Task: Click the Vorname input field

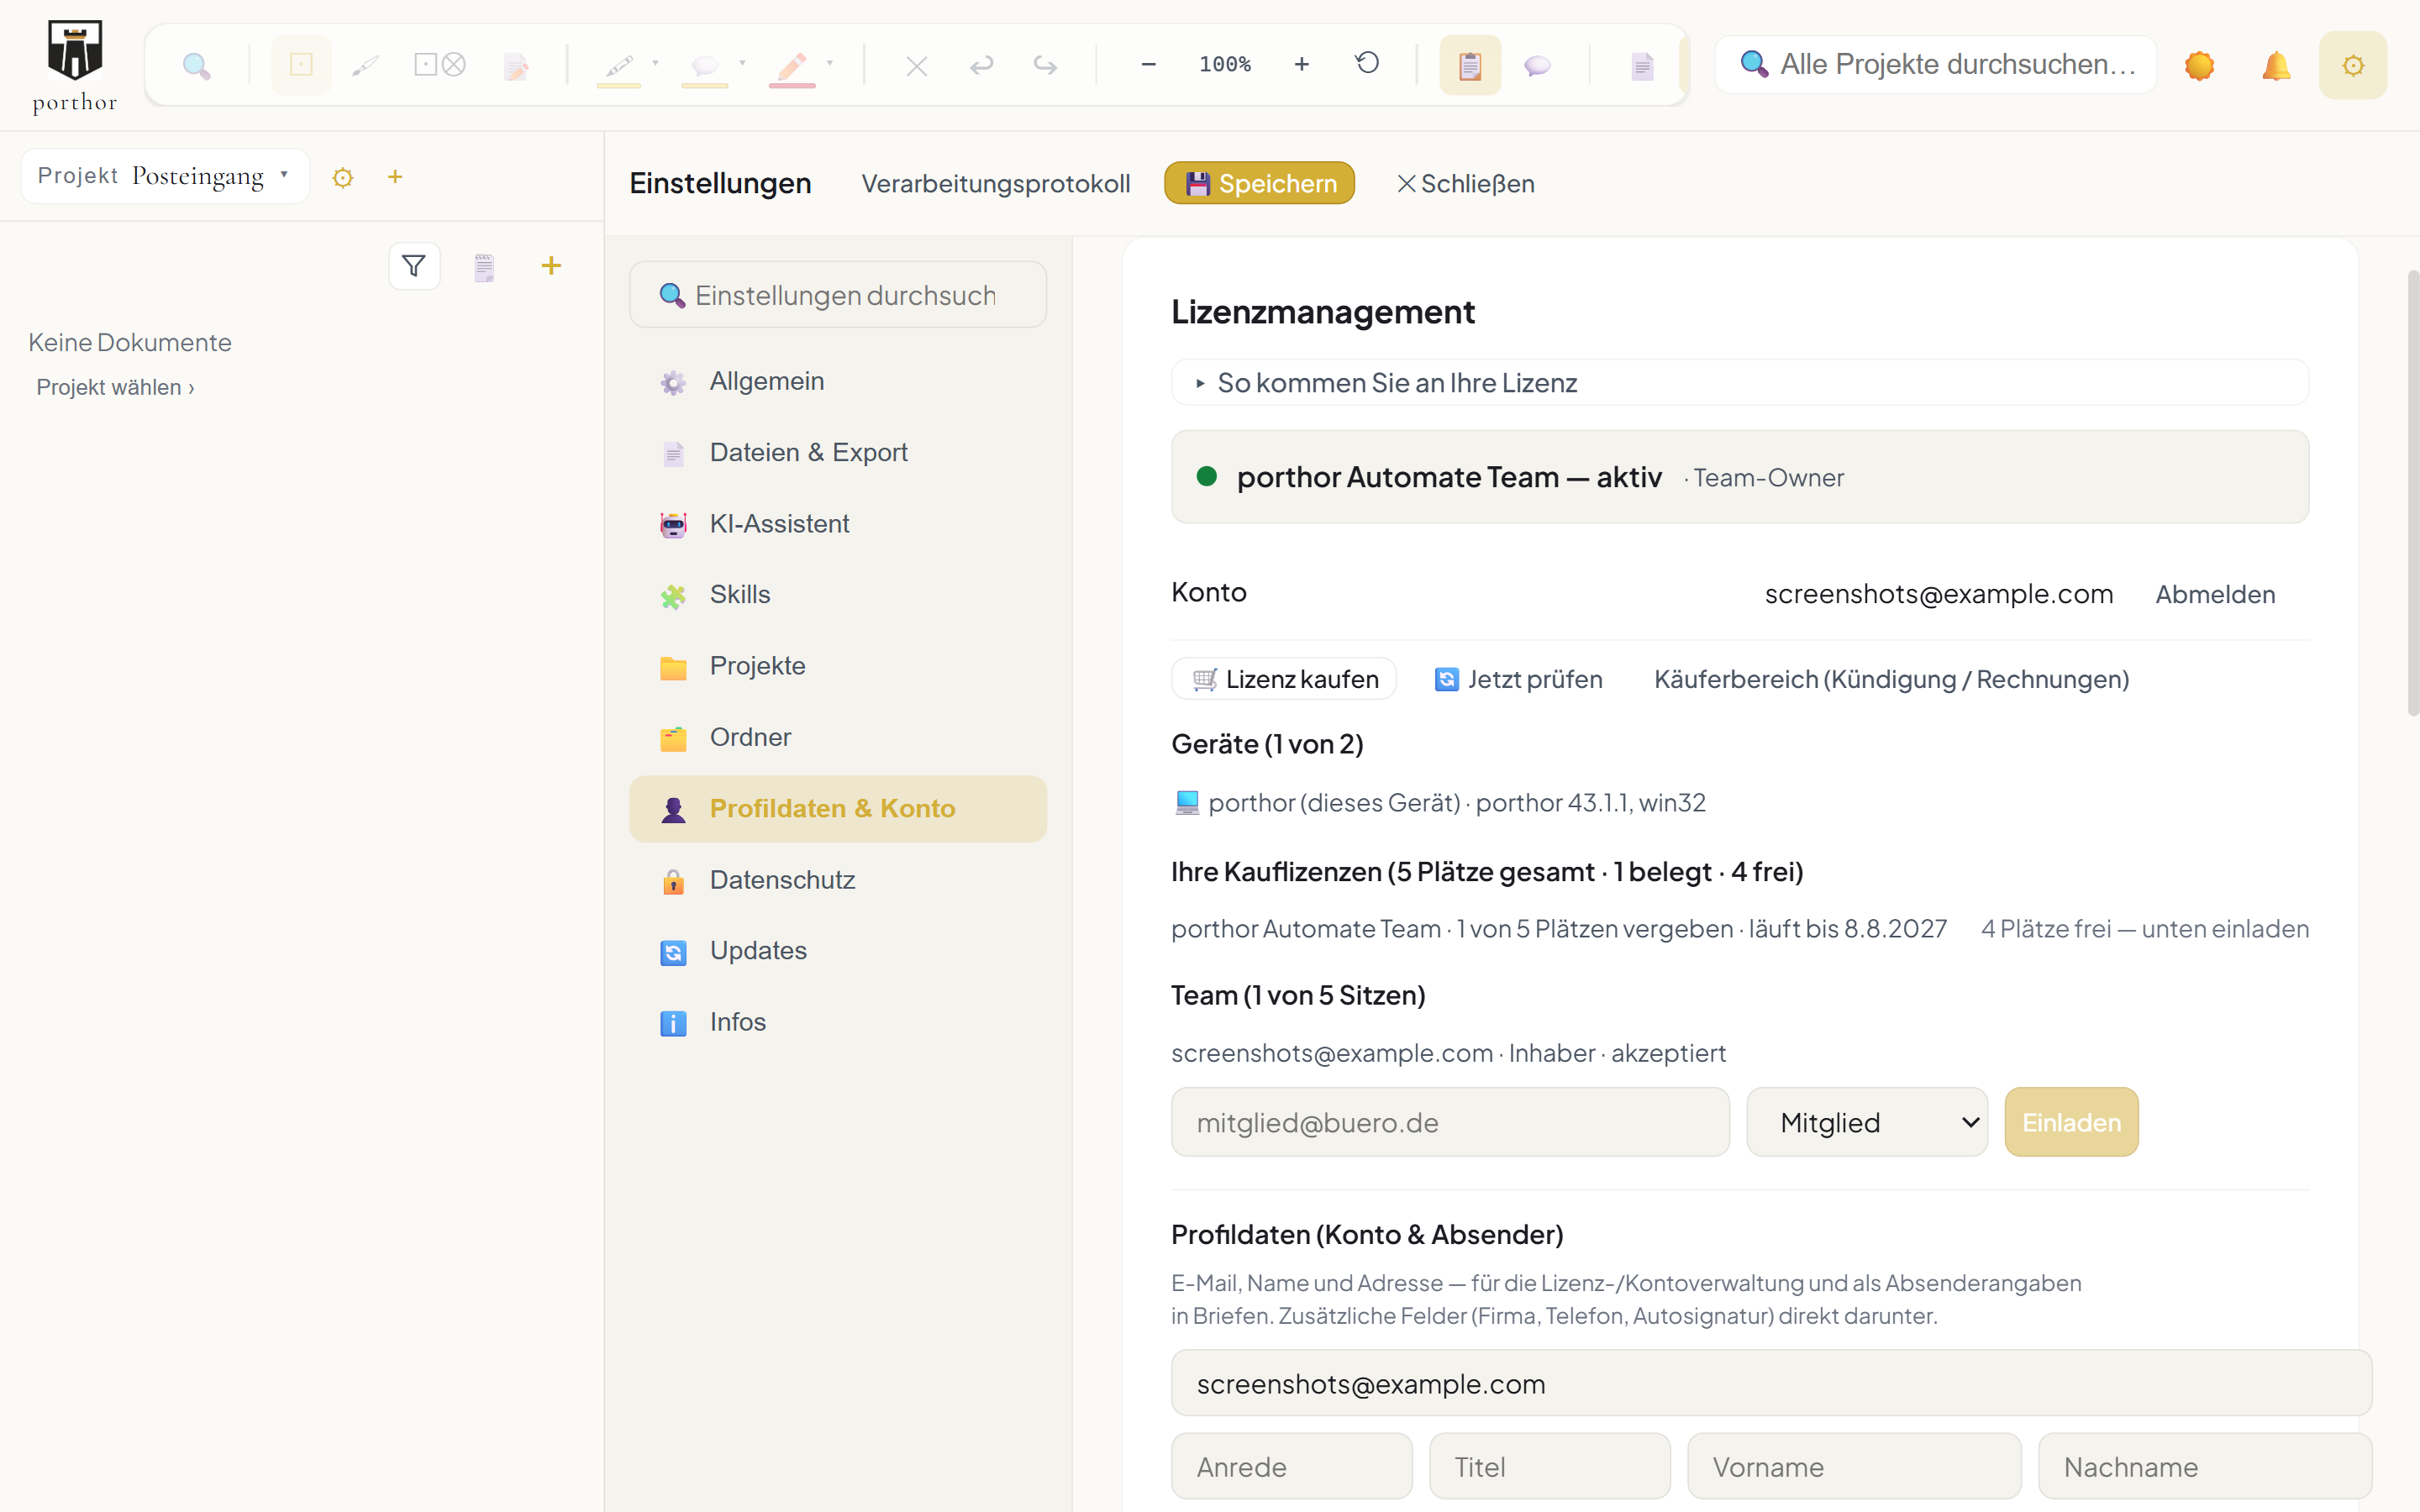Action: click(x=1854, y=1467)
